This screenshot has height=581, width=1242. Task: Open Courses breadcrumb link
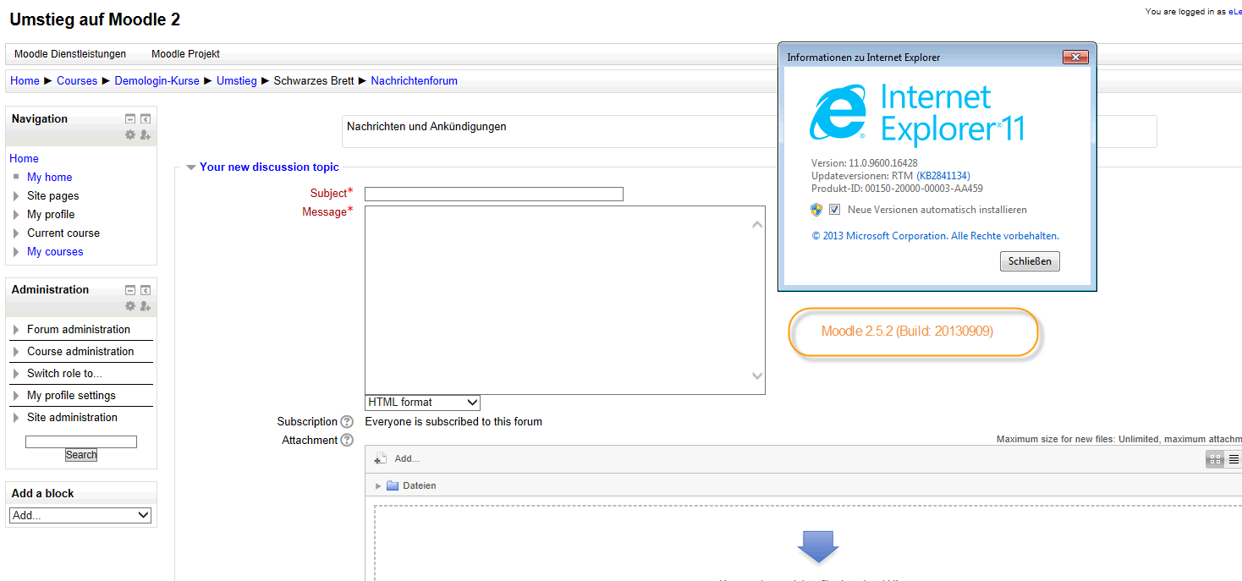pyautogui.click(x=77, y=81)
